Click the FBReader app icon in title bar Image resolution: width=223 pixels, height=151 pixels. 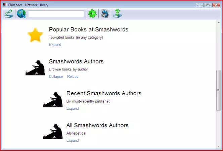coord(5,5)
